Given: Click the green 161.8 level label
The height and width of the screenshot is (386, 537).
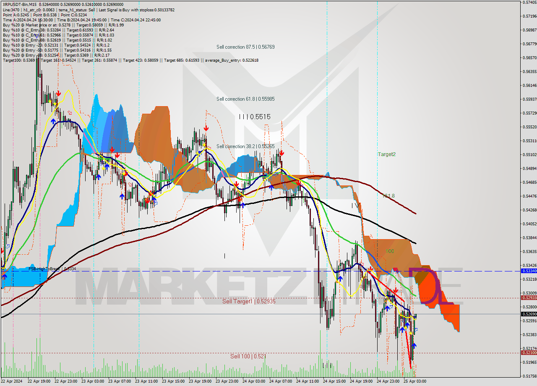Looking at the screenshot, I should [389, 196].
